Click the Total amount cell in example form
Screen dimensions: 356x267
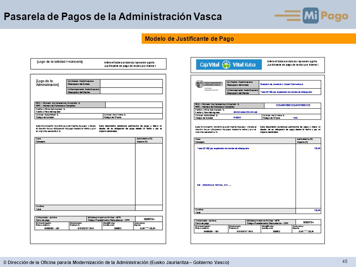pos(308,211)
